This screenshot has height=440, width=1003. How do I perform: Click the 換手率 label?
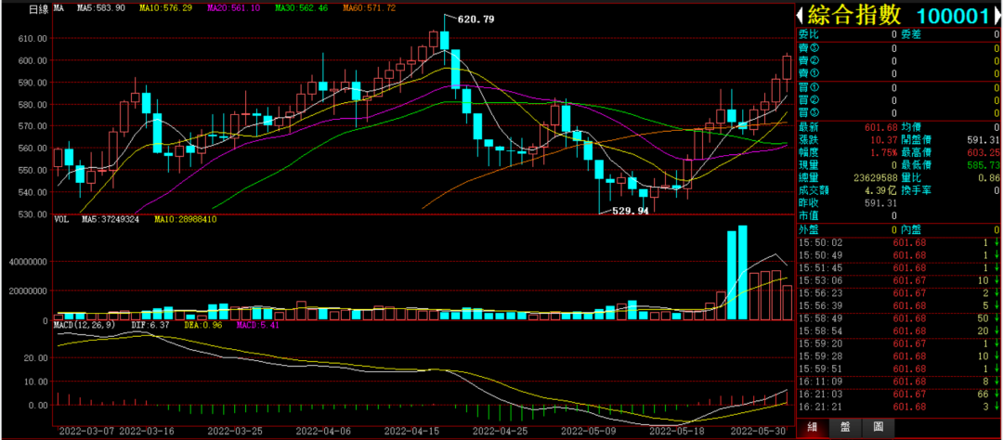tap(916, 190)
